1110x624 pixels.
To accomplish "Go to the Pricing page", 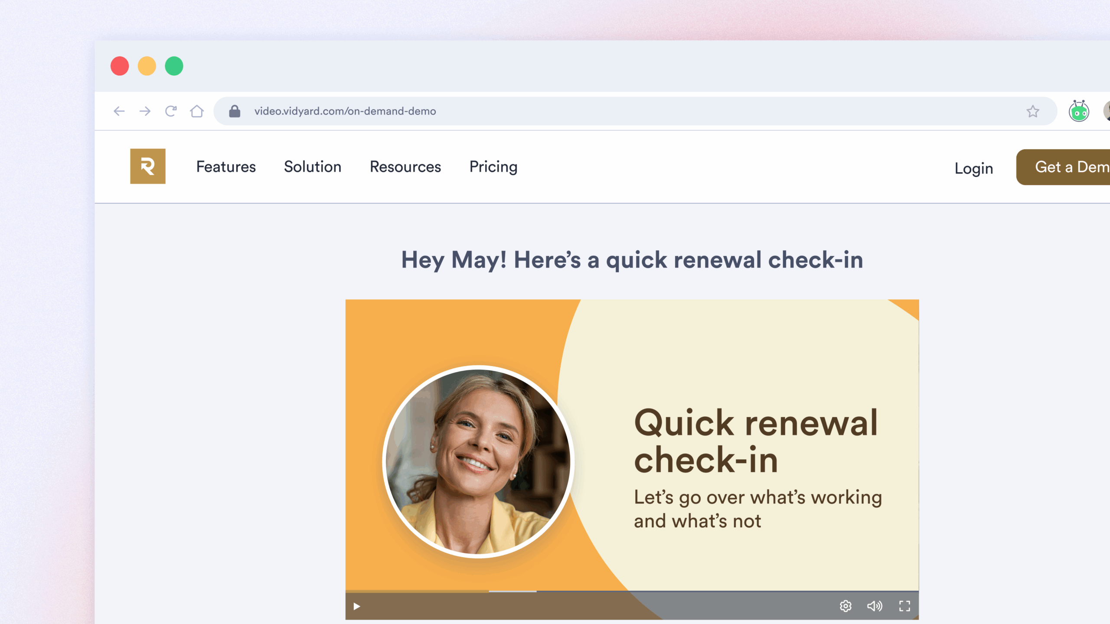I will (x=493, y=167).
